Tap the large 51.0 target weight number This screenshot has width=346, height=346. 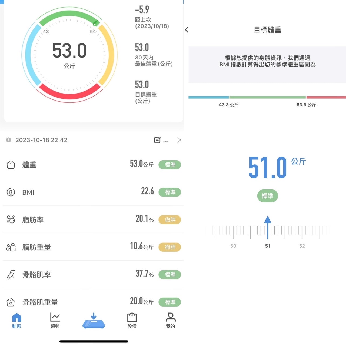[268, 168]
